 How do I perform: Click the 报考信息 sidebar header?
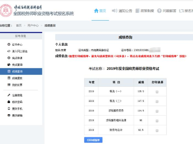(x=21, y=36)
